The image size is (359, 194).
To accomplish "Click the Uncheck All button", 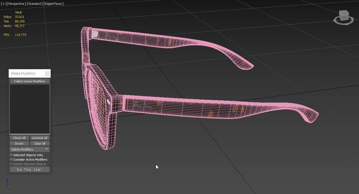I will coord(39,138).
